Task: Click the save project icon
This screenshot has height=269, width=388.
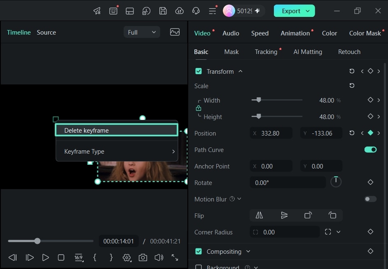Action: (163, 11)
